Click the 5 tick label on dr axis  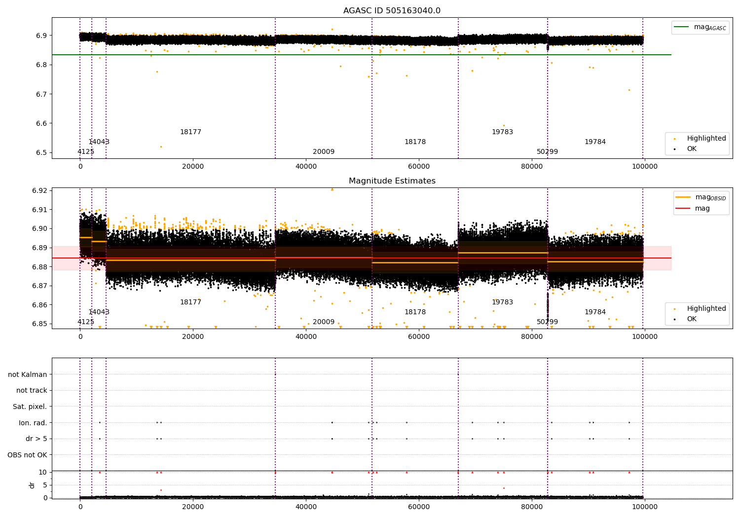pos(45,485)
